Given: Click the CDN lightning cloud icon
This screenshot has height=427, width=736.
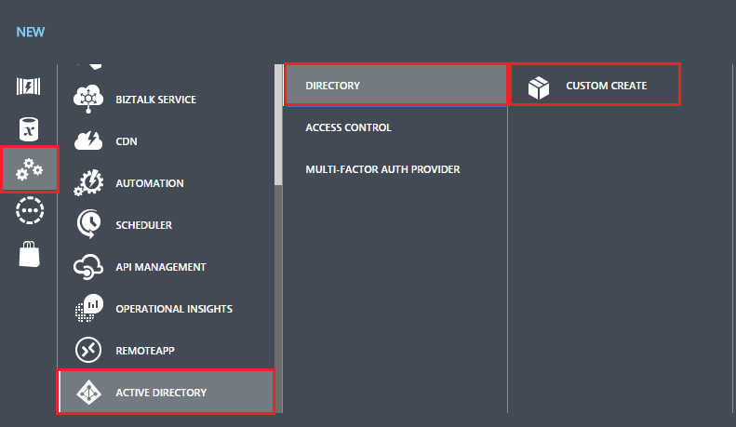Looking at the screenshot, I should coord(88,140).
